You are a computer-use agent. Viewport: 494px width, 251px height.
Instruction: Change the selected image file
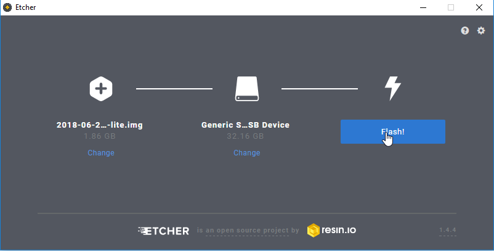tap(101, 153)
